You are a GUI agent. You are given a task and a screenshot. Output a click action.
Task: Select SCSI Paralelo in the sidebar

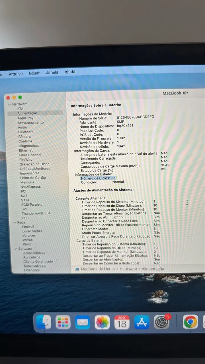click(32, 204)
